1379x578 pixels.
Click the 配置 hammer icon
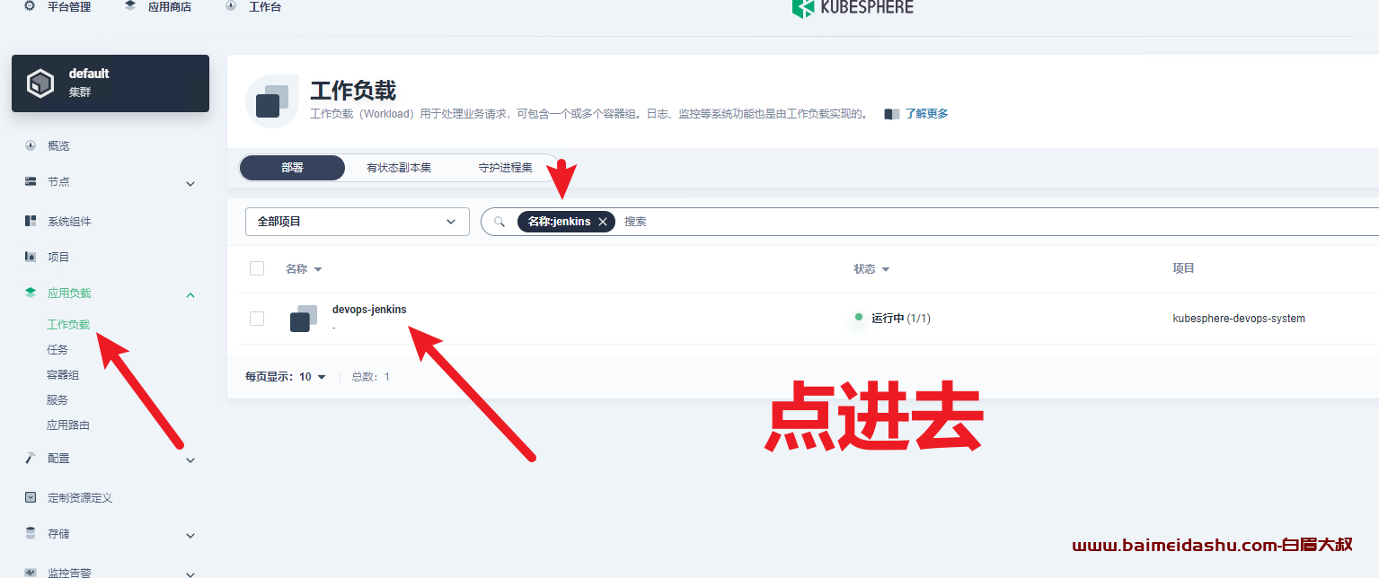coord(31,458)
